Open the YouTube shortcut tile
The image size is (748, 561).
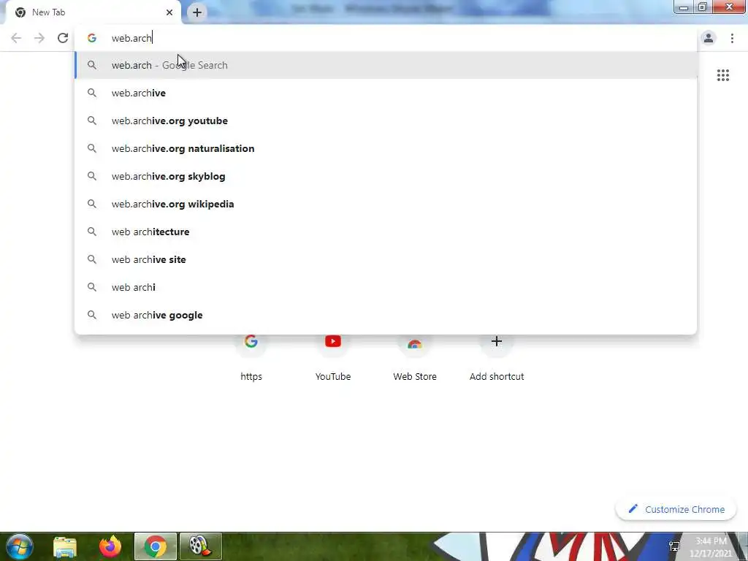point(333,358)
